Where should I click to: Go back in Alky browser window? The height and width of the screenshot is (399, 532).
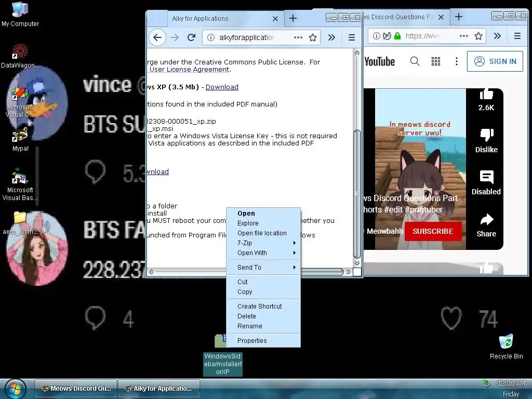(x=157, y=37)
